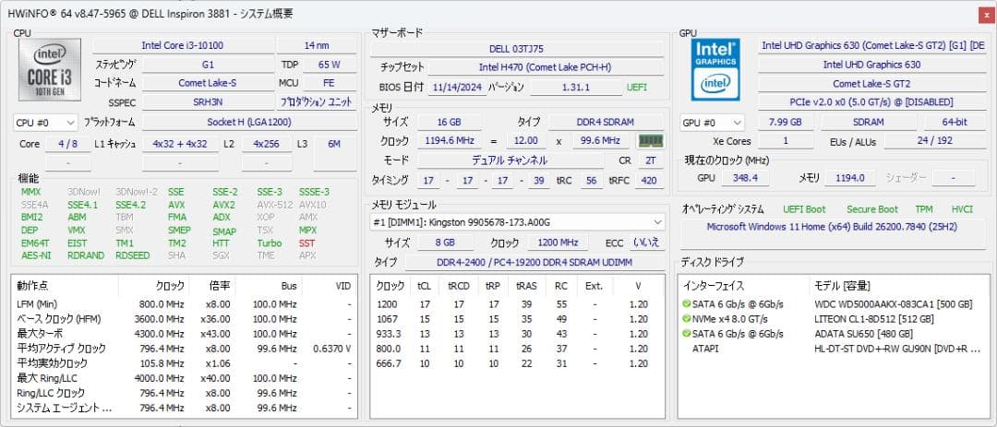Click the 14 nm process field
The width and height of the screenshot is (997, 427).
317,46
